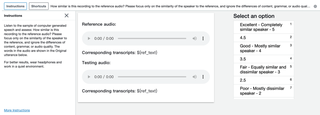The height and width of the screenshot is (115, 320).
Task: Open reference audio more options menu
Action: (203, 39)
